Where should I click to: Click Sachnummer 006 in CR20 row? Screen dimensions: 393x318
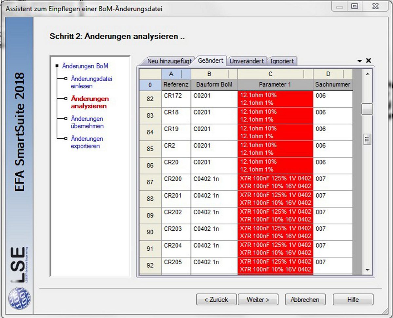click(x=333, y=166)
